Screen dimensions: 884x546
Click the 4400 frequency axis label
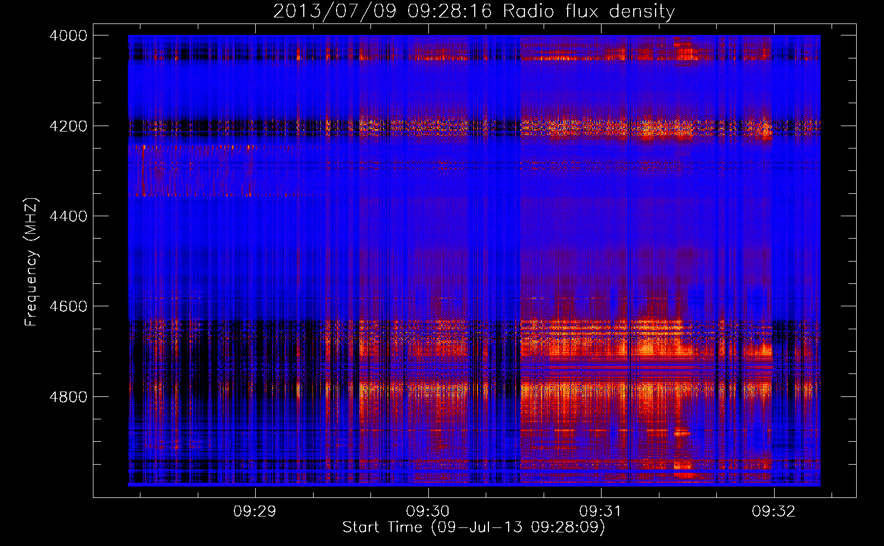[x=68, y=216]
